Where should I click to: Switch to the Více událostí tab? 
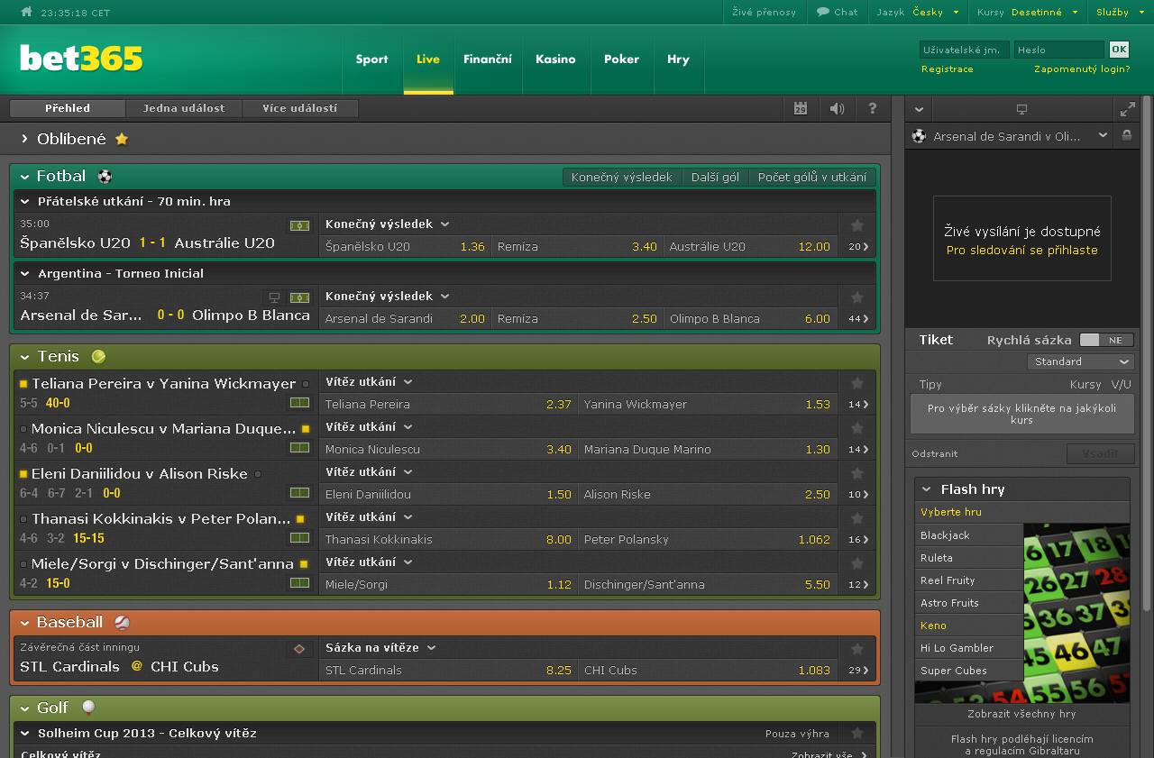(x=300, y=108)
